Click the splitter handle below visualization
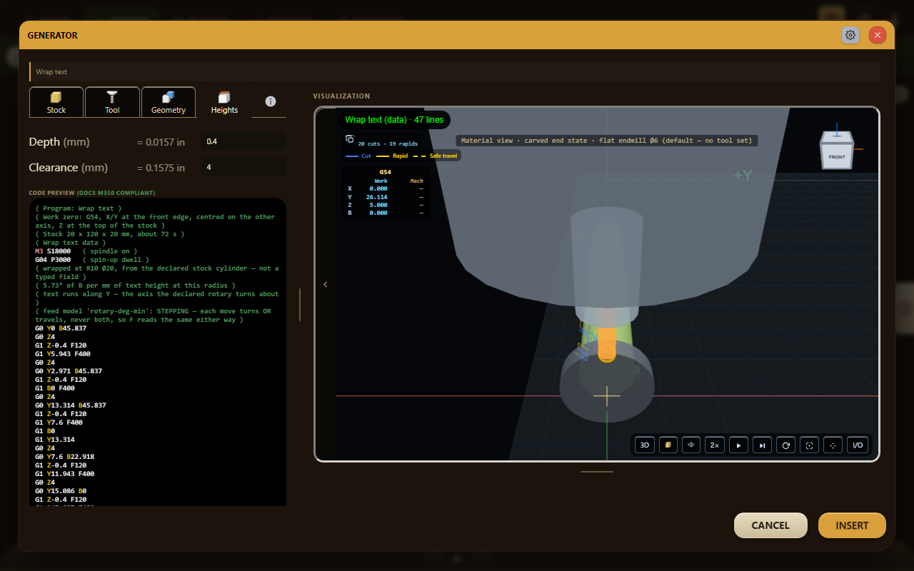 [x=597, y=471]
